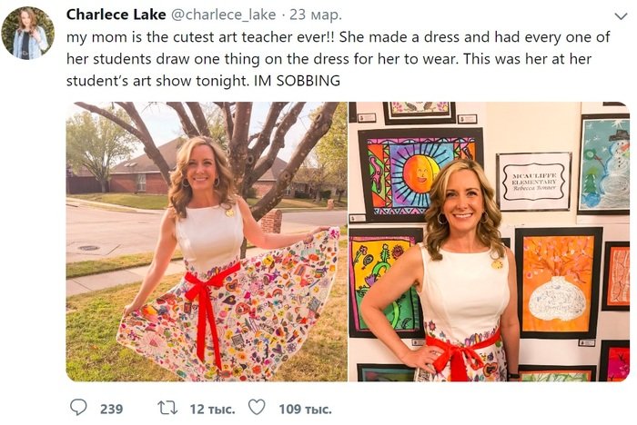
Task: Click the colorful sun painting in the right photo
Action: 420,172
